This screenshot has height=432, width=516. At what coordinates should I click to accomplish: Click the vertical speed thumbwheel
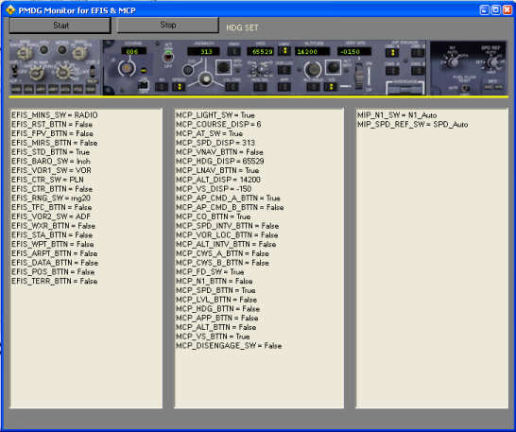(359, 76)
